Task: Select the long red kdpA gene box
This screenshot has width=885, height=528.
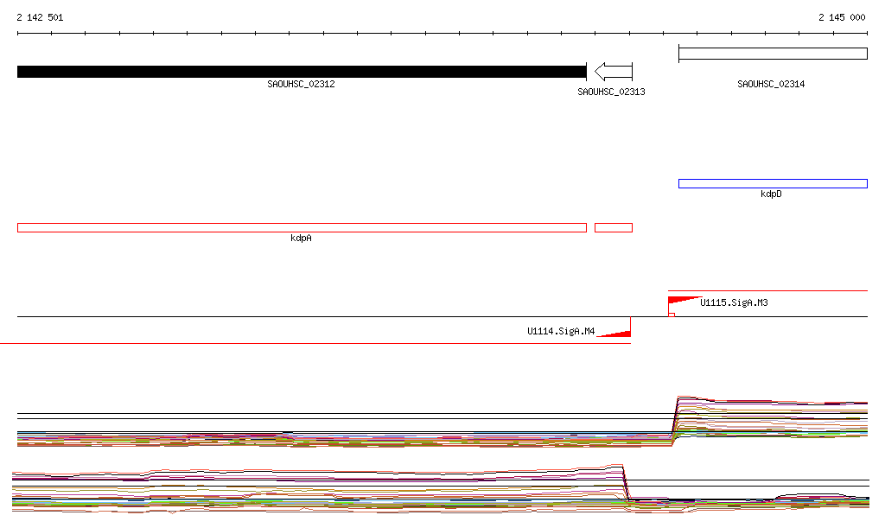Action: tap(302, 227)
